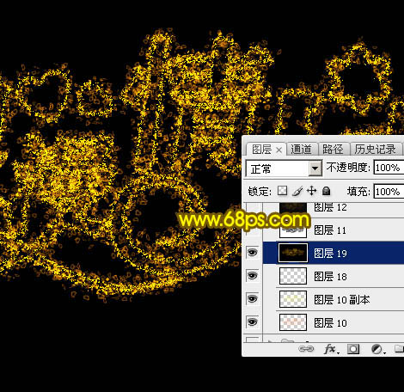Open the fx layer style menu

click(x=331, y=349)
